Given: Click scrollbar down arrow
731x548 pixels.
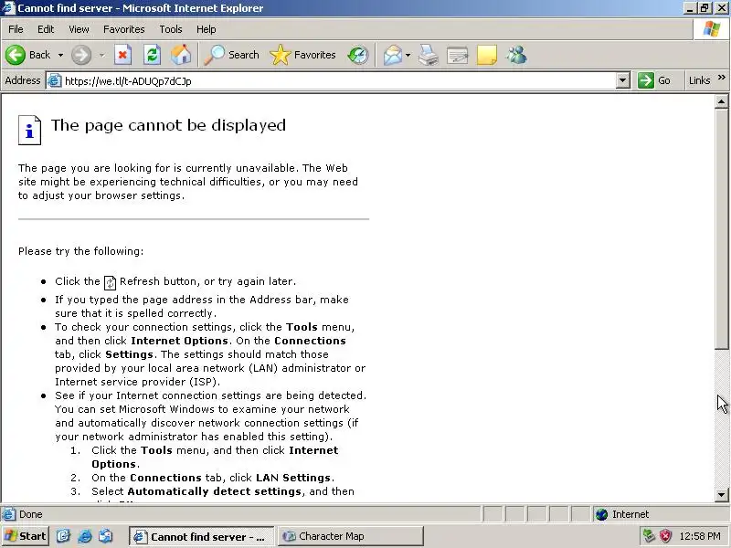Looking at the screenshot, I should [x=722, y=495].
